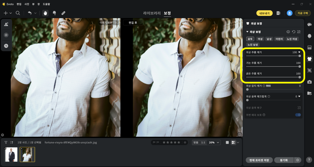Open the camera tab icon in right sidebar
This screenshot has width=314, height=167.
(x=309, y=82)
